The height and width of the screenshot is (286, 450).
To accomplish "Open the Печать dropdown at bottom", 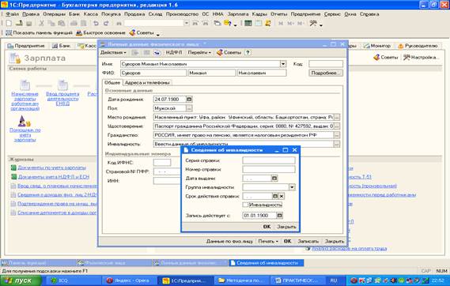I will [x=268, y=241].
